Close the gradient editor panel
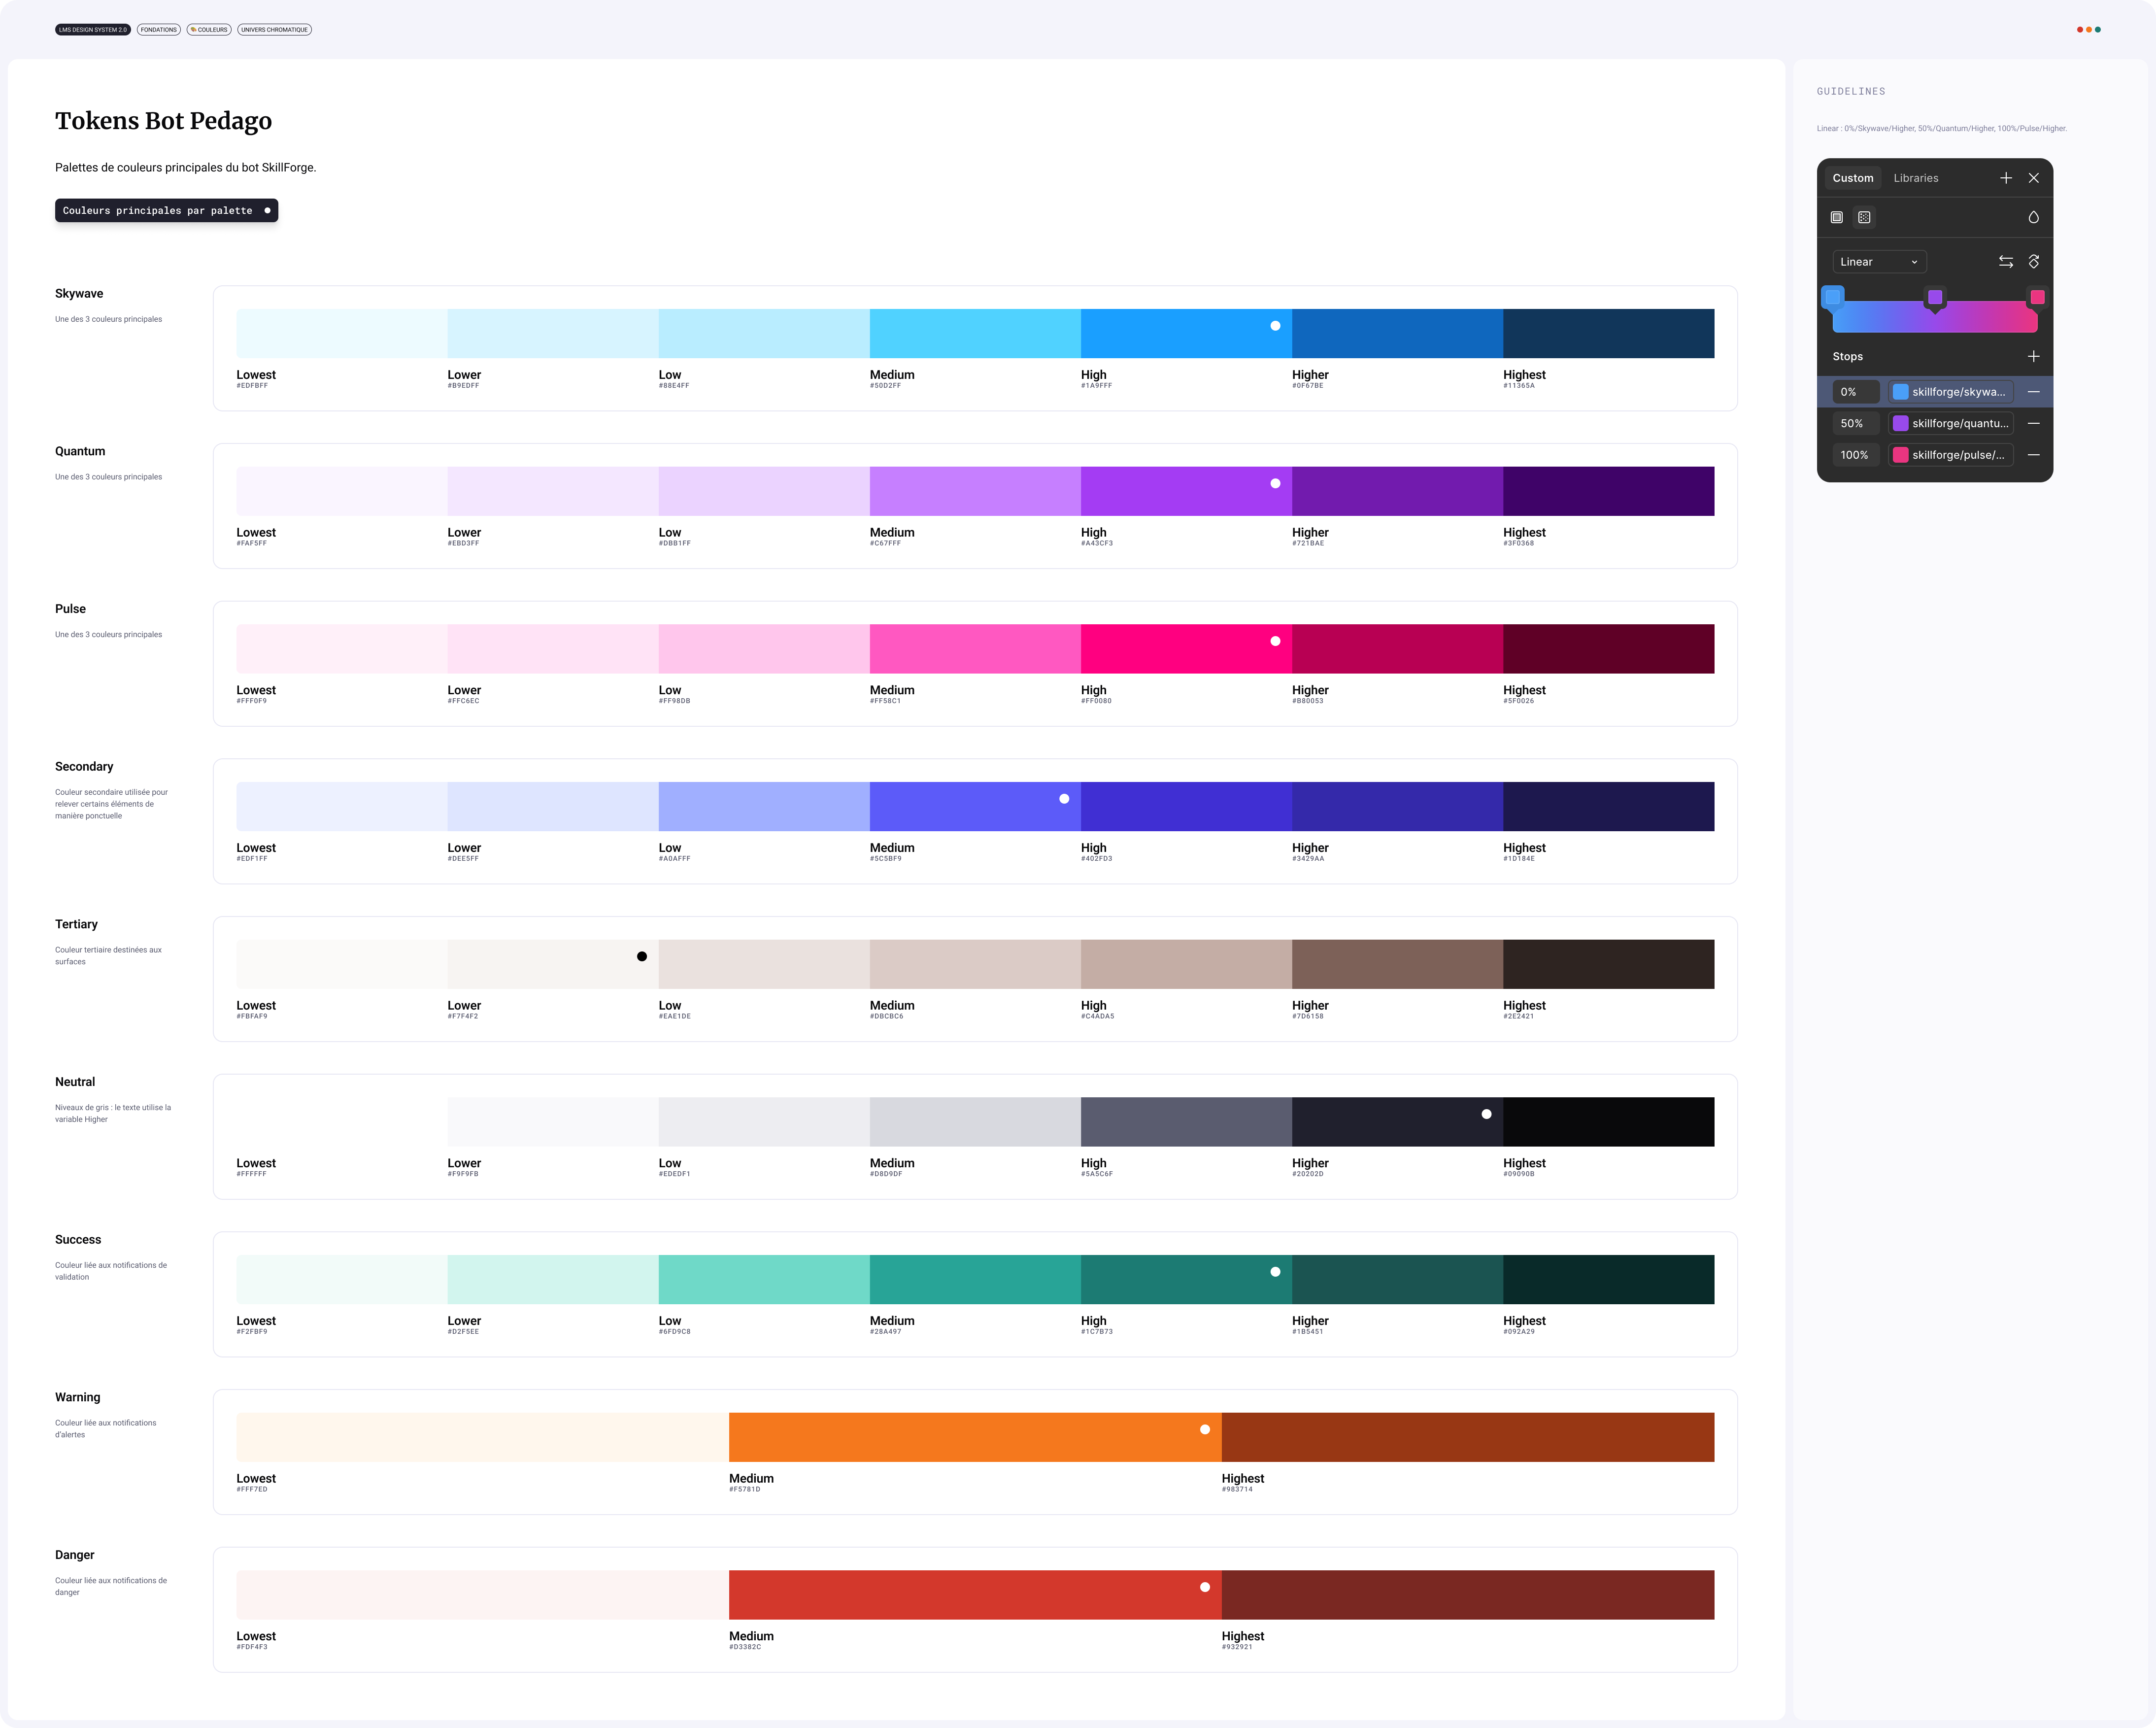 [2034, 178]
